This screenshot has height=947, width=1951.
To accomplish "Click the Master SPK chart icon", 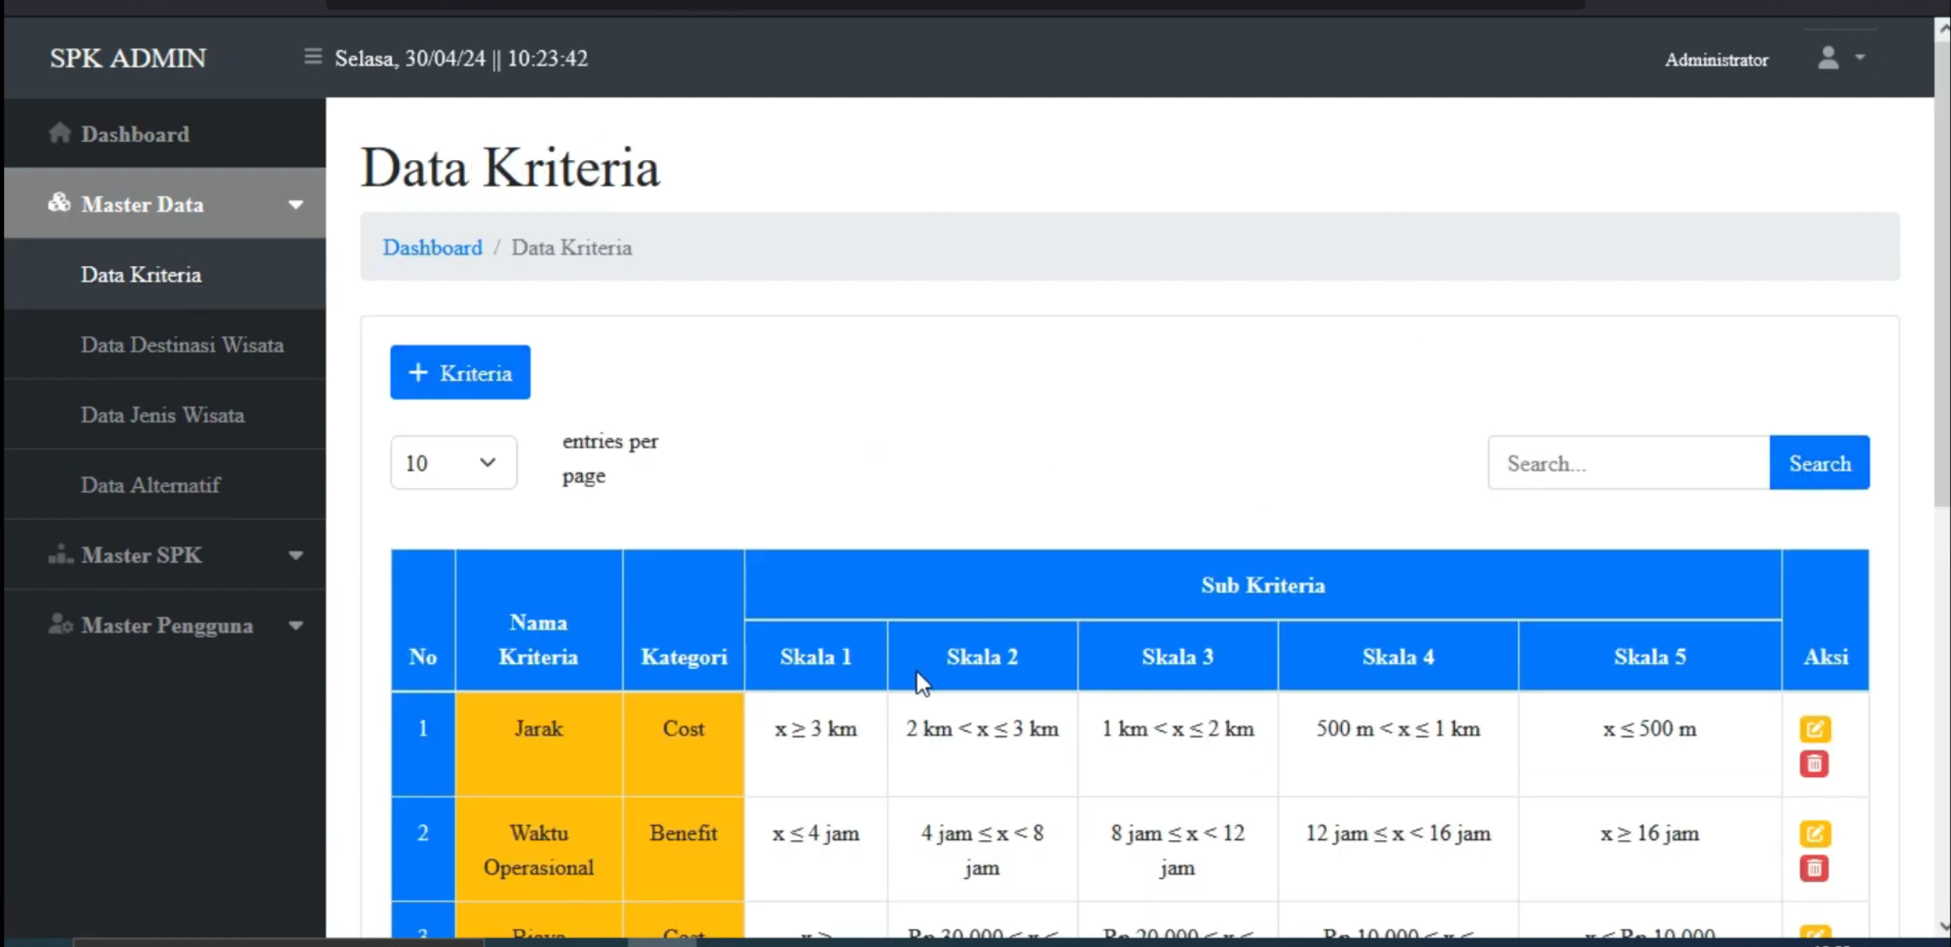I will pyautogui.click(x=59, y=554).
